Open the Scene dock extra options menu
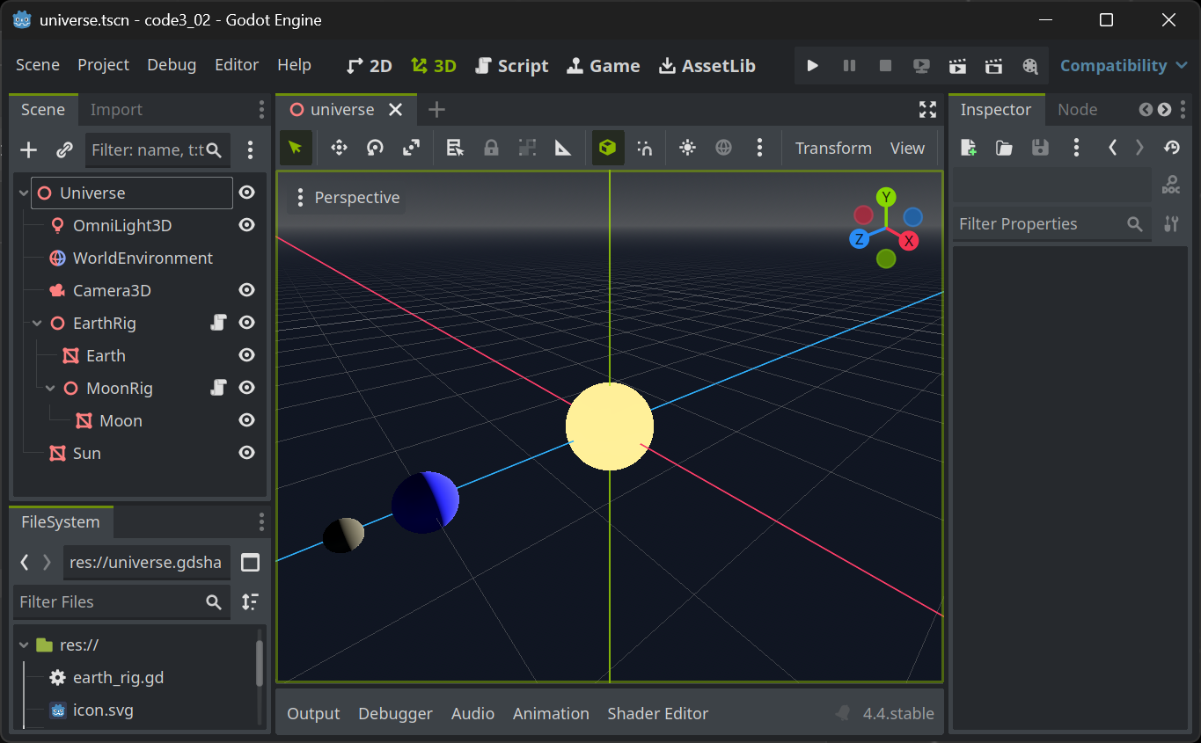 click(x=251, y=150)
